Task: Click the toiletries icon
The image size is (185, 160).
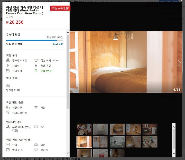Action: (x=8, y=107)
